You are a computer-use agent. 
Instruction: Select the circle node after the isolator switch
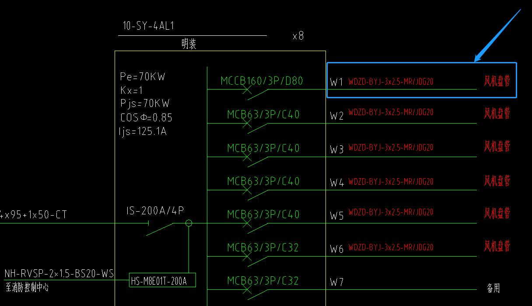tap(189, 223)
